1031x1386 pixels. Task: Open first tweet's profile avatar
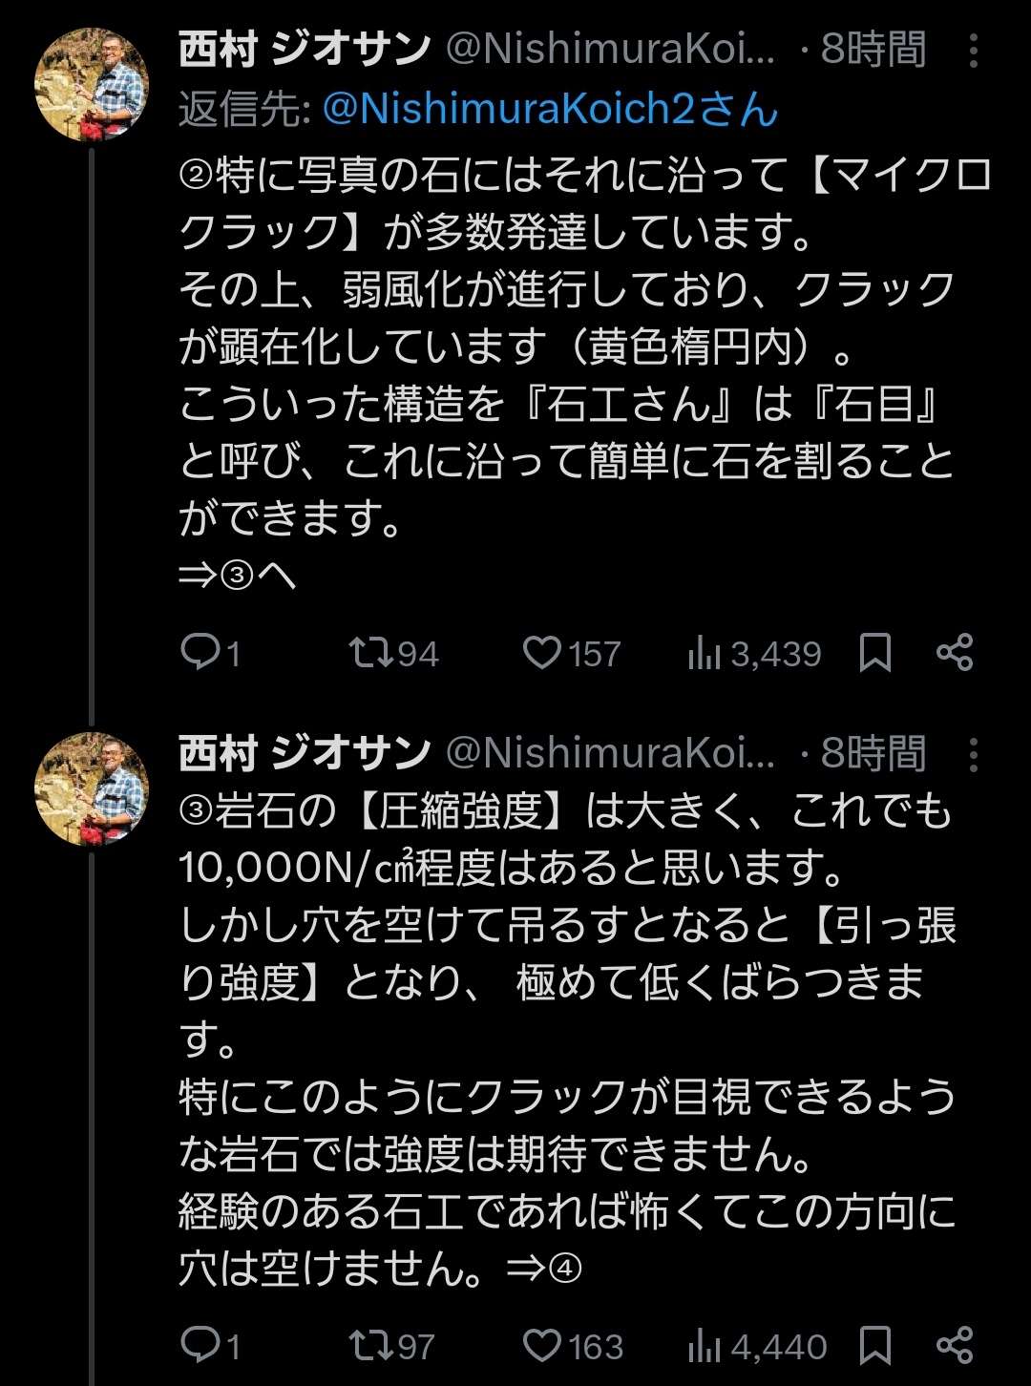(x=92, y=86)
